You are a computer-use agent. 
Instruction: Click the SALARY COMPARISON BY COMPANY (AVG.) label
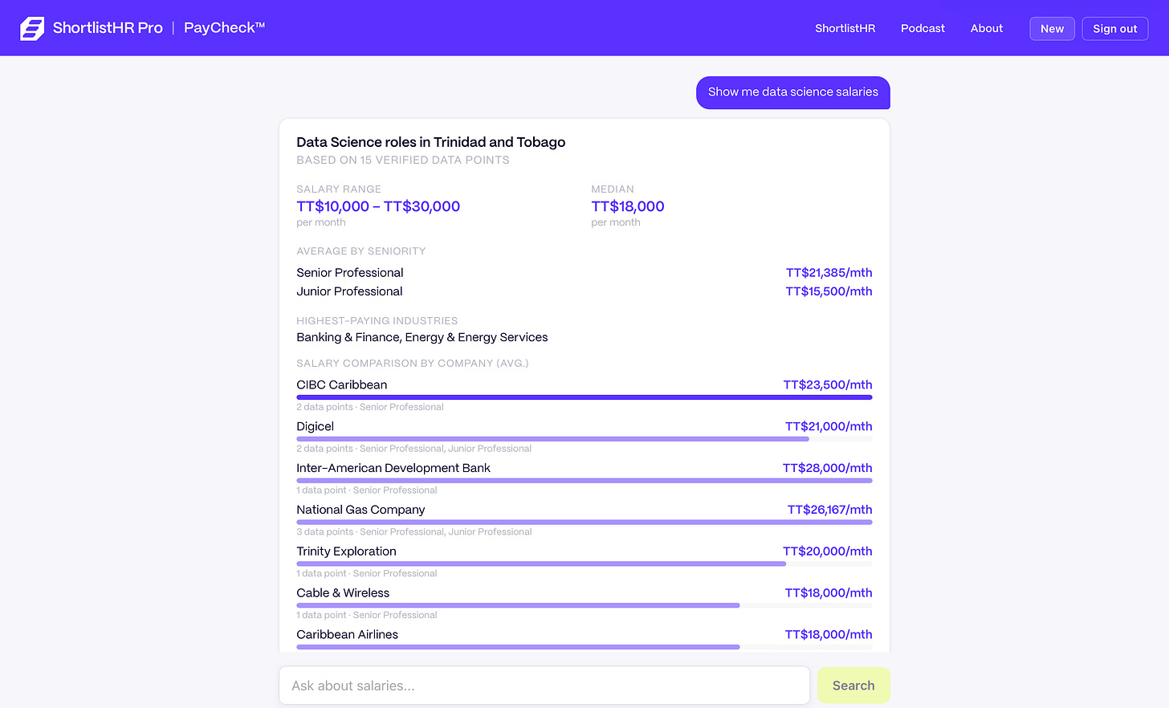tap(413, 364)
